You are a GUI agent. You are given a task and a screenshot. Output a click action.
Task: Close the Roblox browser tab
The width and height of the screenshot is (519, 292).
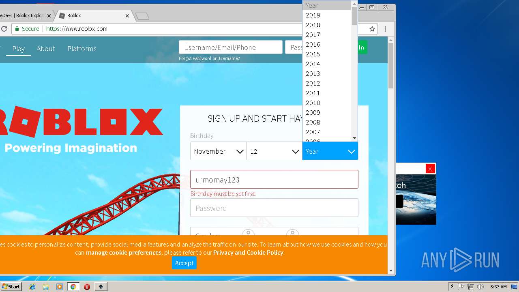click(127, 16)
